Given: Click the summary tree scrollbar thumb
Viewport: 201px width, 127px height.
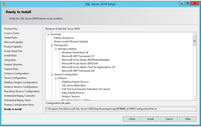Looking at the screenshot, I should (195, 41).
